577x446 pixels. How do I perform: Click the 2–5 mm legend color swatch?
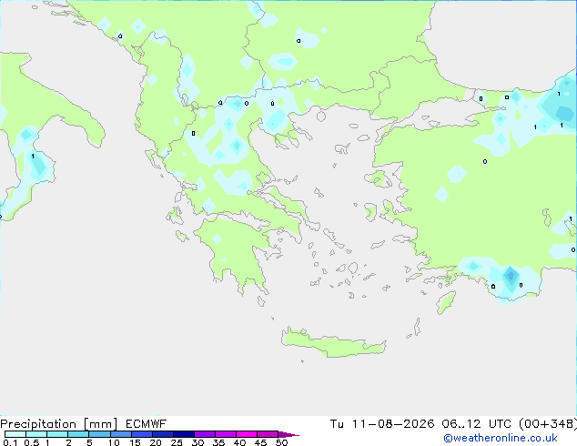pos(78,434)
